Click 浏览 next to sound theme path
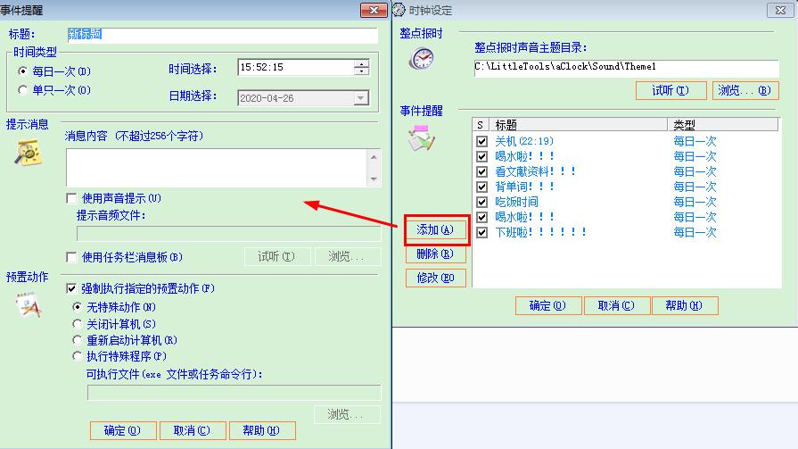Screen dimensions: 798x449 (x=746, y=90)
